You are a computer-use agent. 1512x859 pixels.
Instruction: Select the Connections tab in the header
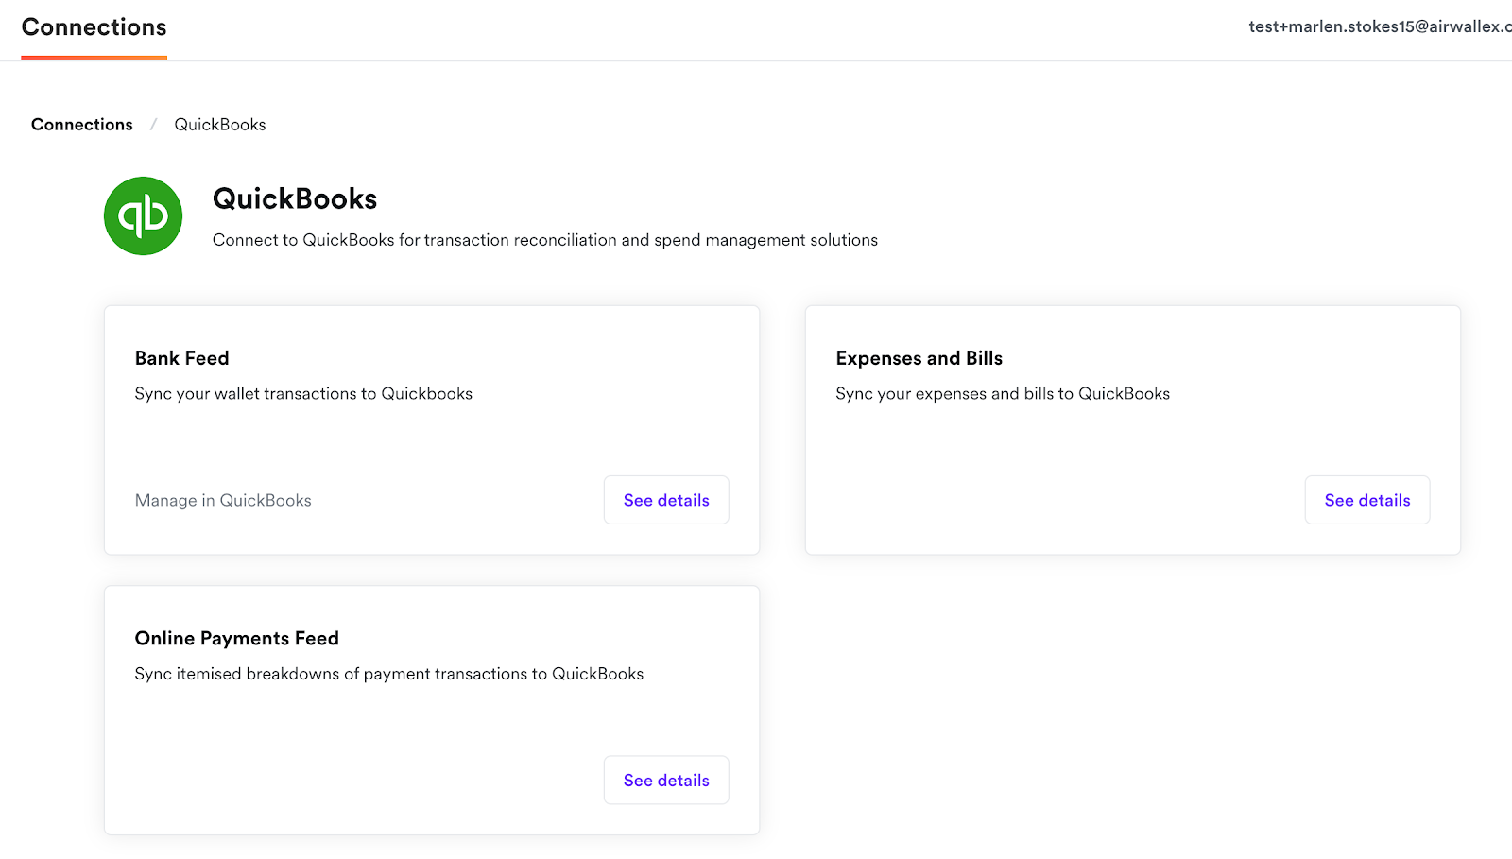click(94, 27)
